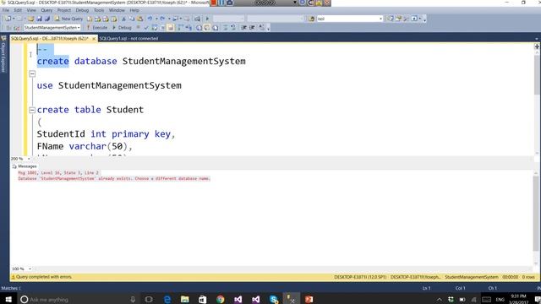This screenshot has height=304, width=541.
Task: Click the Undo arrow icon
Action: pyautogui.click(x=150, y=19)
